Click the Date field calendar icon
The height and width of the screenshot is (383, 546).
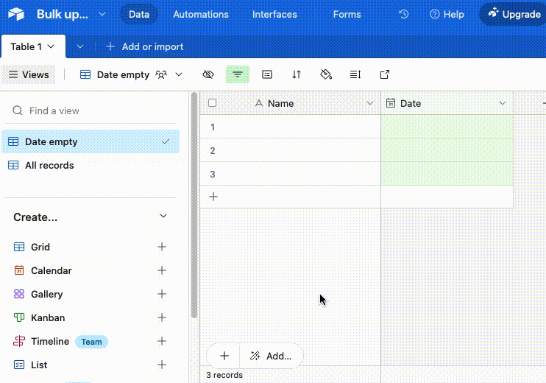(x=391, y=103)
